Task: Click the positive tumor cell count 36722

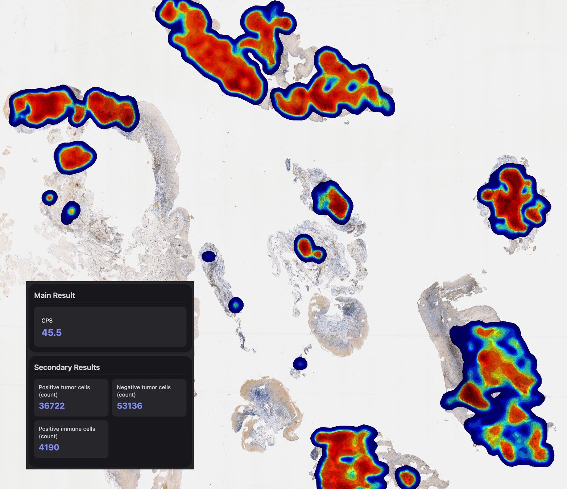Action: [x=52, y=406]
